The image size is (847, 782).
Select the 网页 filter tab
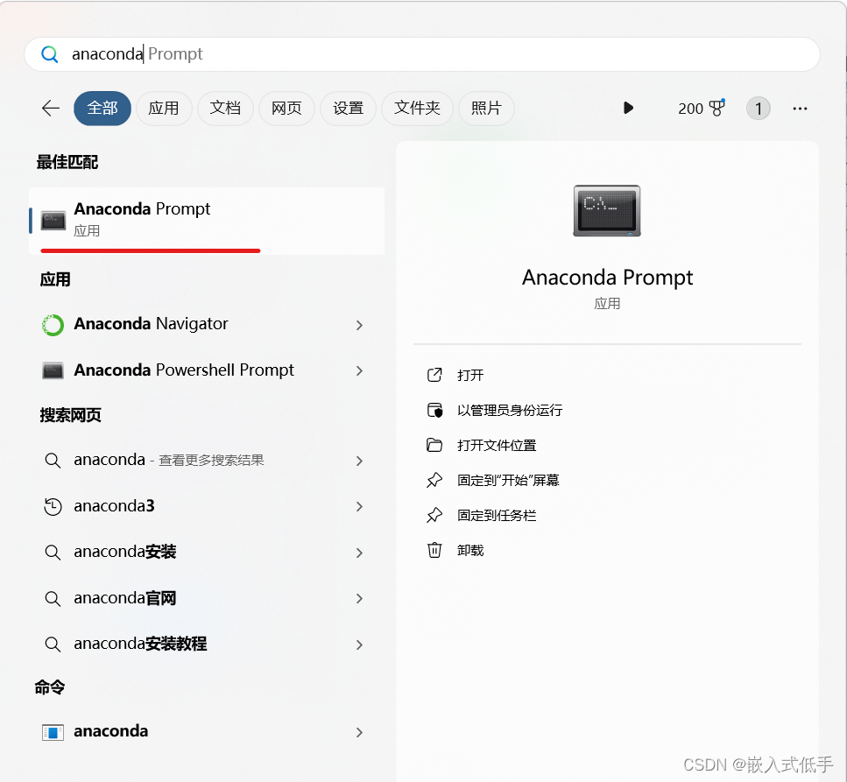[x=286, y=108]
